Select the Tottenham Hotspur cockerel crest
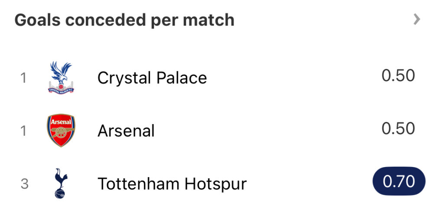Screen dimensions: 444x210 61,184
